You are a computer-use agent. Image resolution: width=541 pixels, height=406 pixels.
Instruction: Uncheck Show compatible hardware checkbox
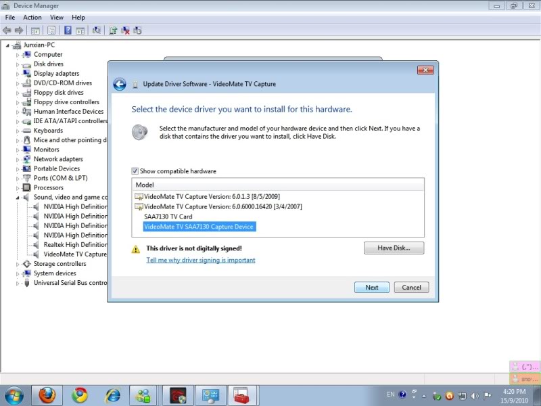(135, 171)
